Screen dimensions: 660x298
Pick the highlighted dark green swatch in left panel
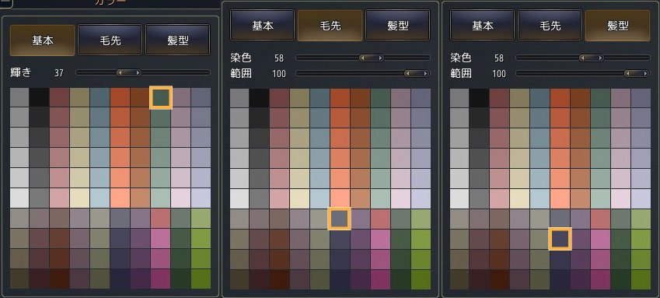(x=161, y=98)
